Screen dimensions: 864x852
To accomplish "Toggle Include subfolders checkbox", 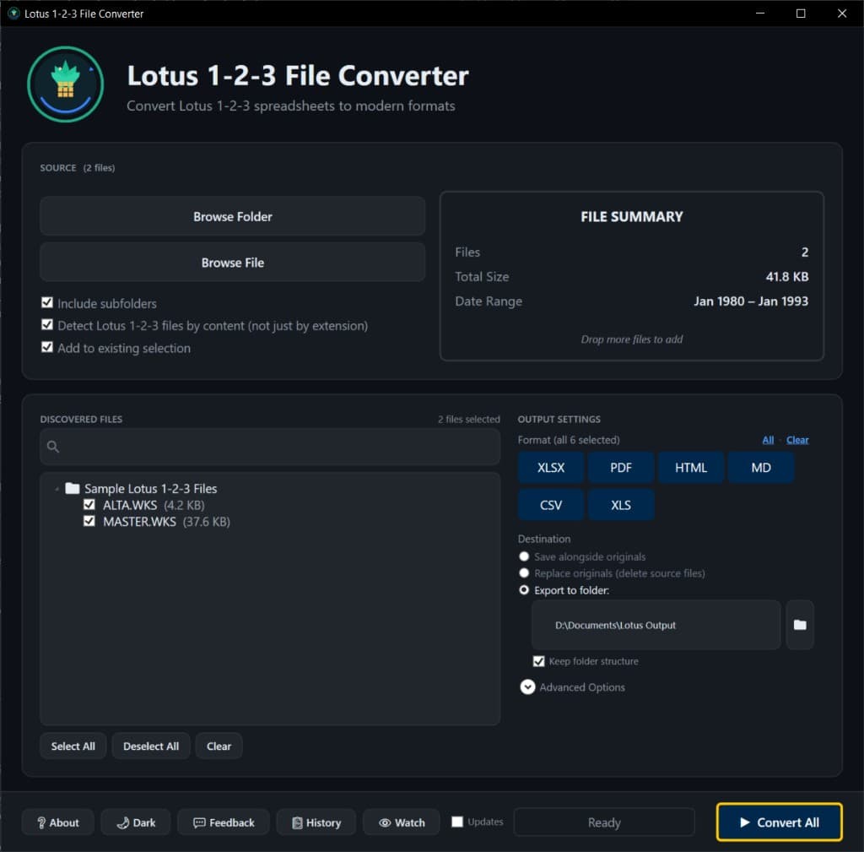I will click(47, 303).
